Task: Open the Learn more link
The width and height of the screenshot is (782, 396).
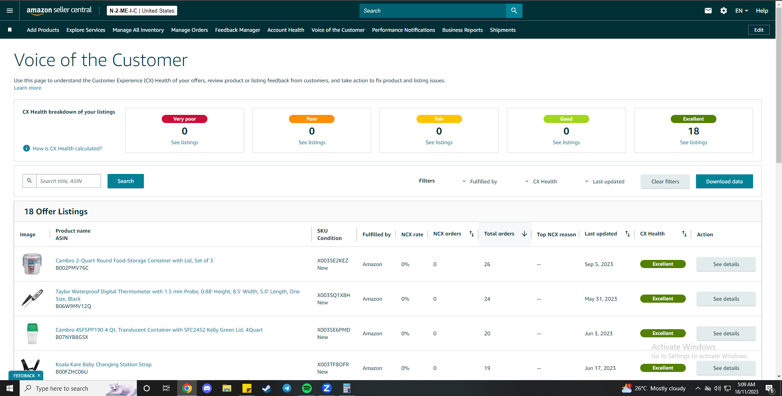Action: [x=28, y=88]
